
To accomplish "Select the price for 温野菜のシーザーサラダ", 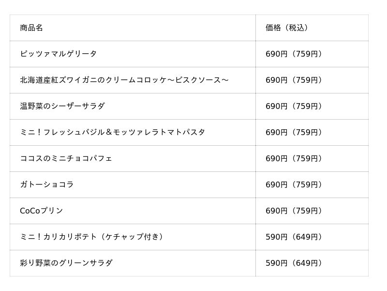I will pos(295,106).
